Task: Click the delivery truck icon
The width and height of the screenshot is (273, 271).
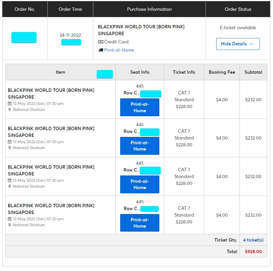Action: point(101,50)
